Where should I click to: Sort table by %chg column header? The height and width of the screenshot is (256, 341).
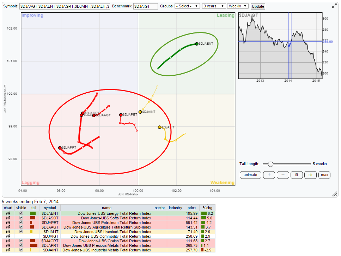pos(207,208)
